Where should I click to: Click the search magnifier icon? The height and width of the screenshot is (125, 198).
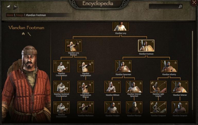[x=180, y=6]
